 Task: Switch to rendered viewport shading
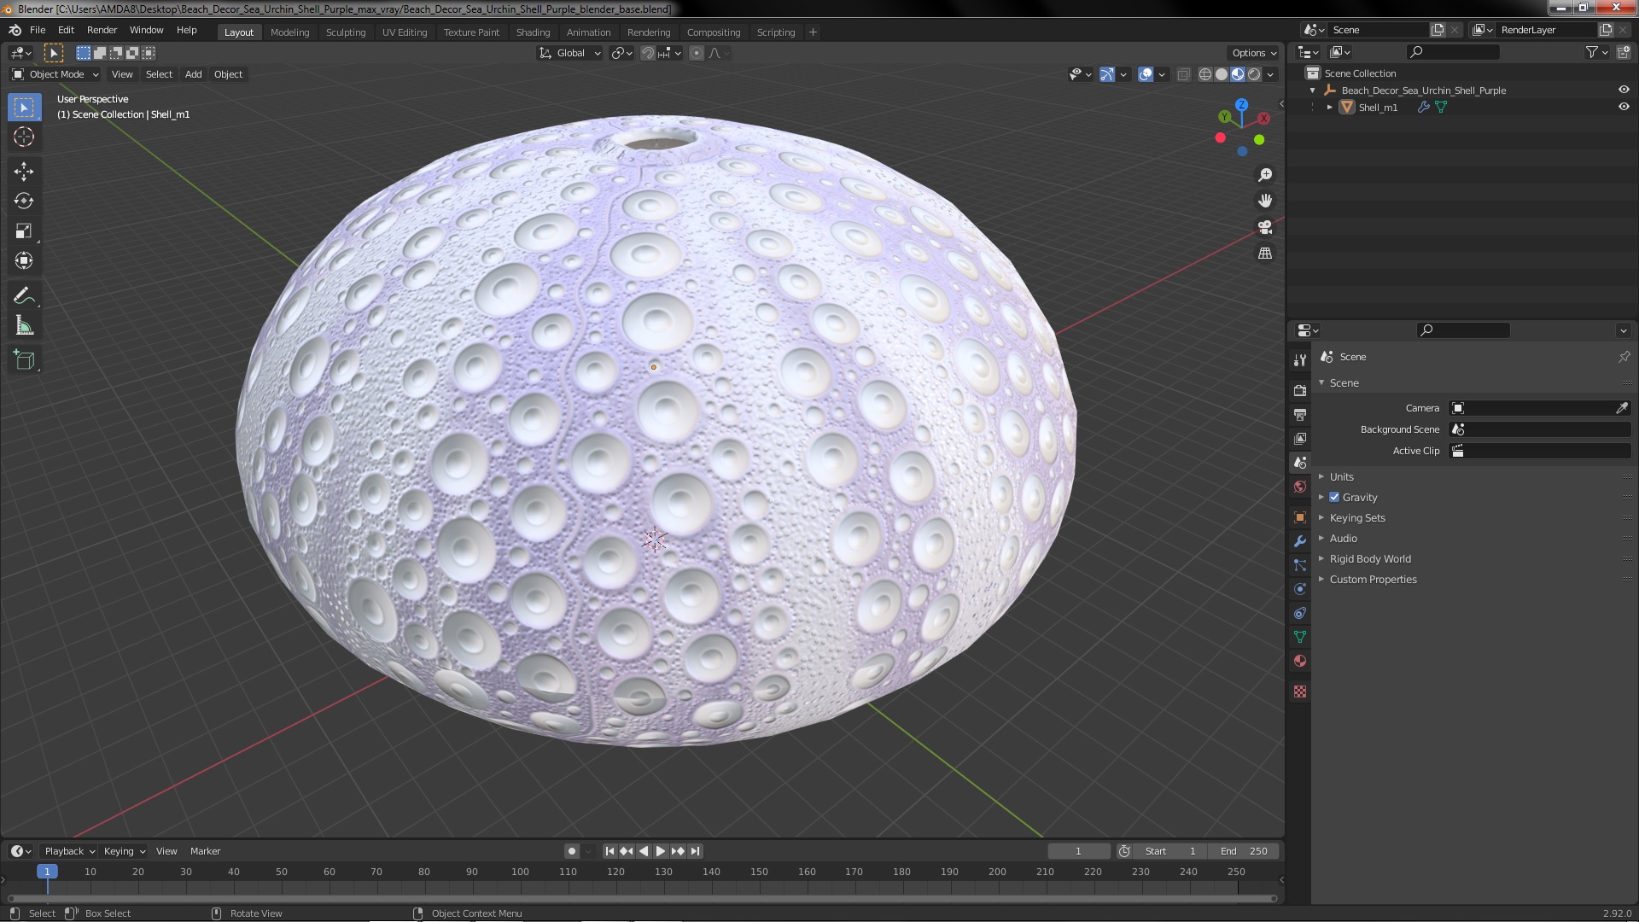click(1254, 74)
